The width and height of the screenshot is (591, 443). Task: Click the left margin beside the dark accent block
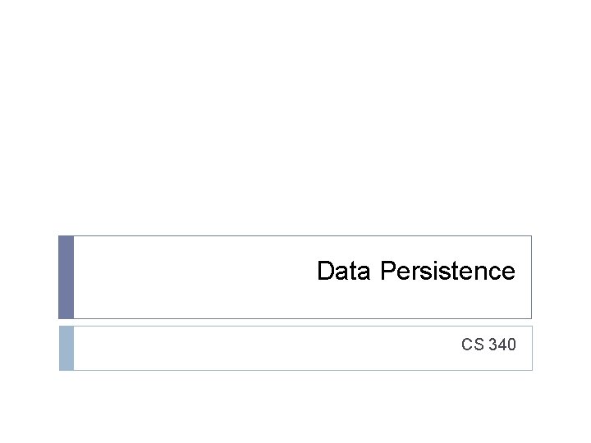pos(29,277)
